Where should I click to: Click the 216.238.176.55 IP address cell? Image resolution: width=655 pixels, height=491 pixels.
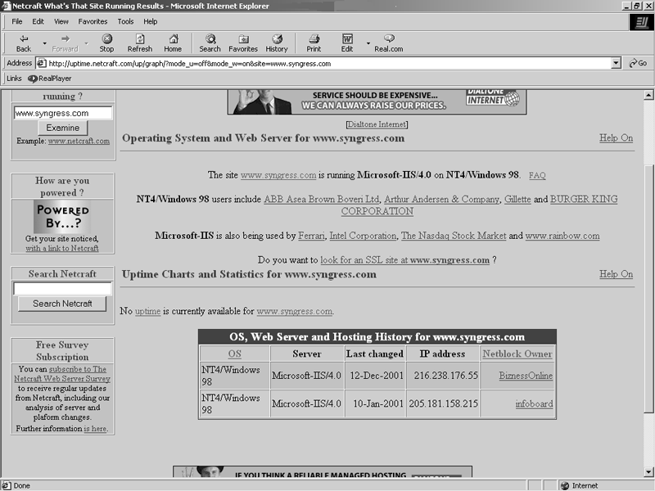443,376
